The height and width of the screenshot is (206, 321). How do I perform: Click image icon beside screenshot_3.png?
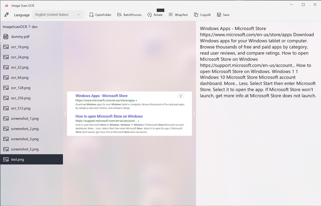[x=6, y=139]
